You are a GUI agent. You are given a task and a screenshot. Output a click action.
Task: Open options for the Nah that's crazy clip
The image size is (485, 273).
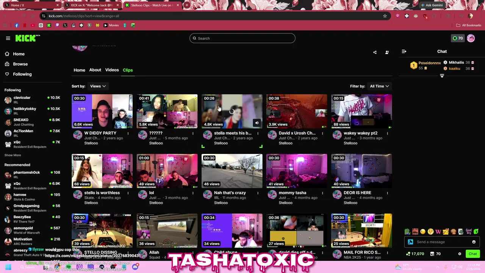point(258,193)
